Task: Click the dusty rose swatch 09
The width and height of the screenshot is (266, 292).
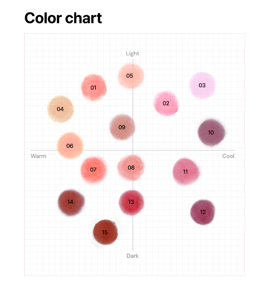Action: (122, 127)
